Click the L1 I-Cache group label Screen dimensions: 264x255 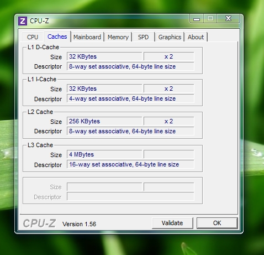pos(42,79)
